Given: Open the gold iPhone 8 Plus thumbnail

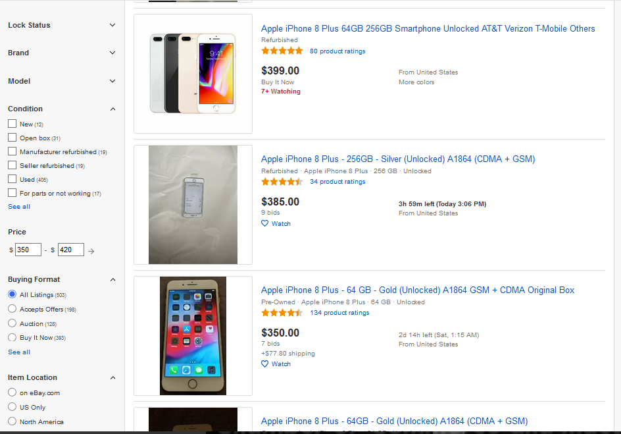Looking at the screenshot, I should [193, 336].
